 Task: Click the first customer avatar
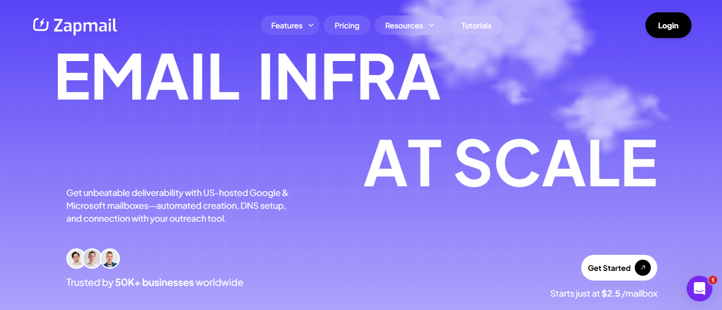click(76, 259)
